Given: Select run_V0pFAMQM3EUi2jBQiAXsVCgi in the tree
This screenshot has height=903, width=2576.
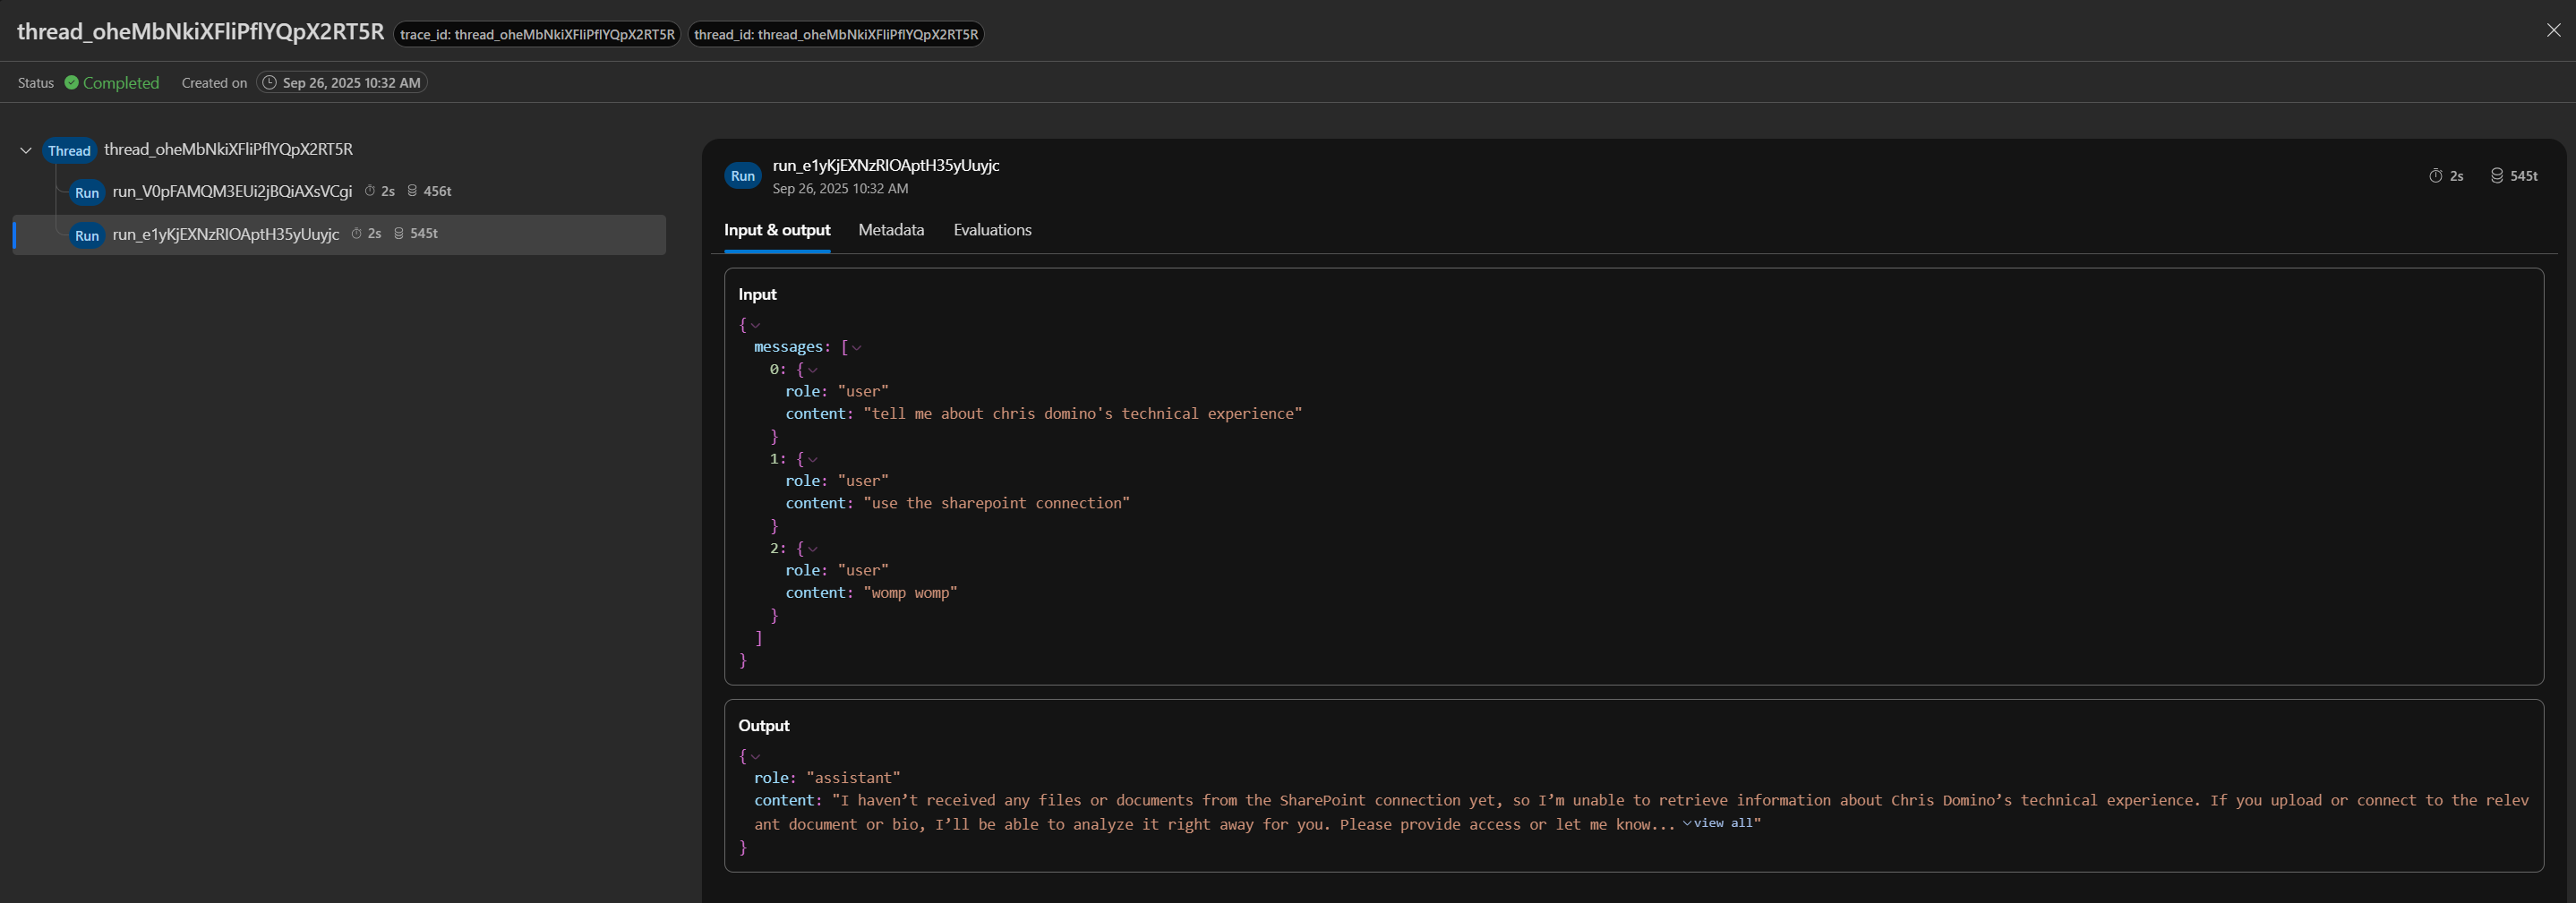Looking at the screenshot, I should [232, 191].
